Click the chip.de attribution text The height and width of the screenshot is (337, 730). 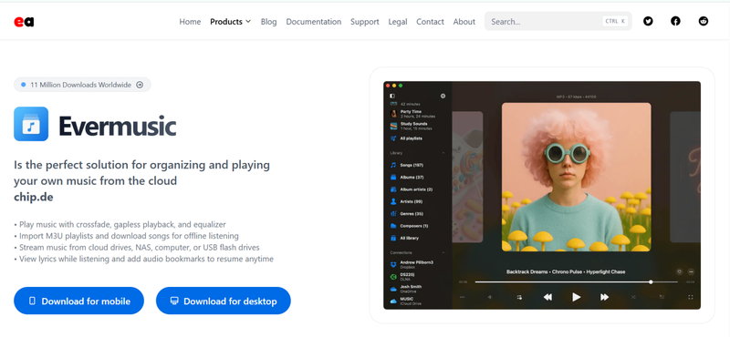click(x=34, y=197)
